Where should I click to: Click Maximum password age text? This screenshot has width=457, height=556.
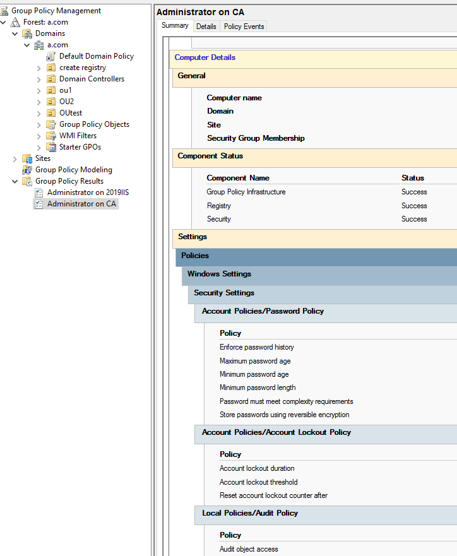point(255,361)
